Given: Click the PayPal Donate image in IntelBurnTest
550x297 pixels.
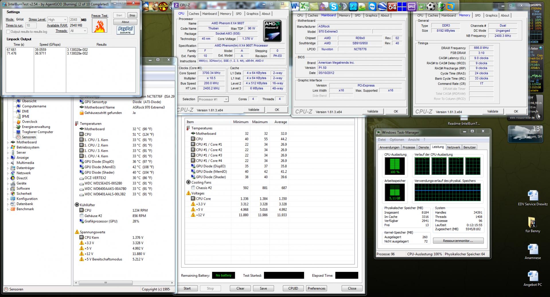Looking at the screenshot, I should pos(126,30).
